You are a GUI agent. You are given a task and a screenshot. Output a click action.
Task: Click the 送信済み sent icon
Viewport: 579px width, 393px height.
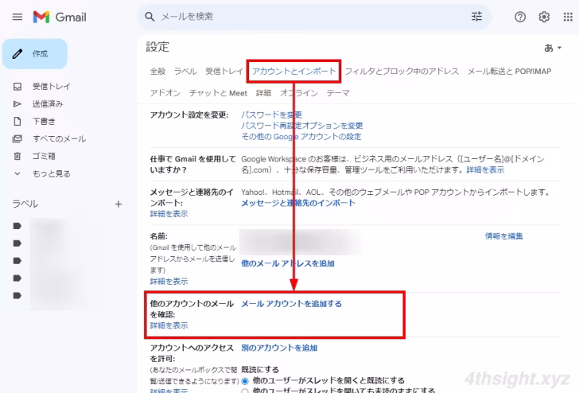17,103
